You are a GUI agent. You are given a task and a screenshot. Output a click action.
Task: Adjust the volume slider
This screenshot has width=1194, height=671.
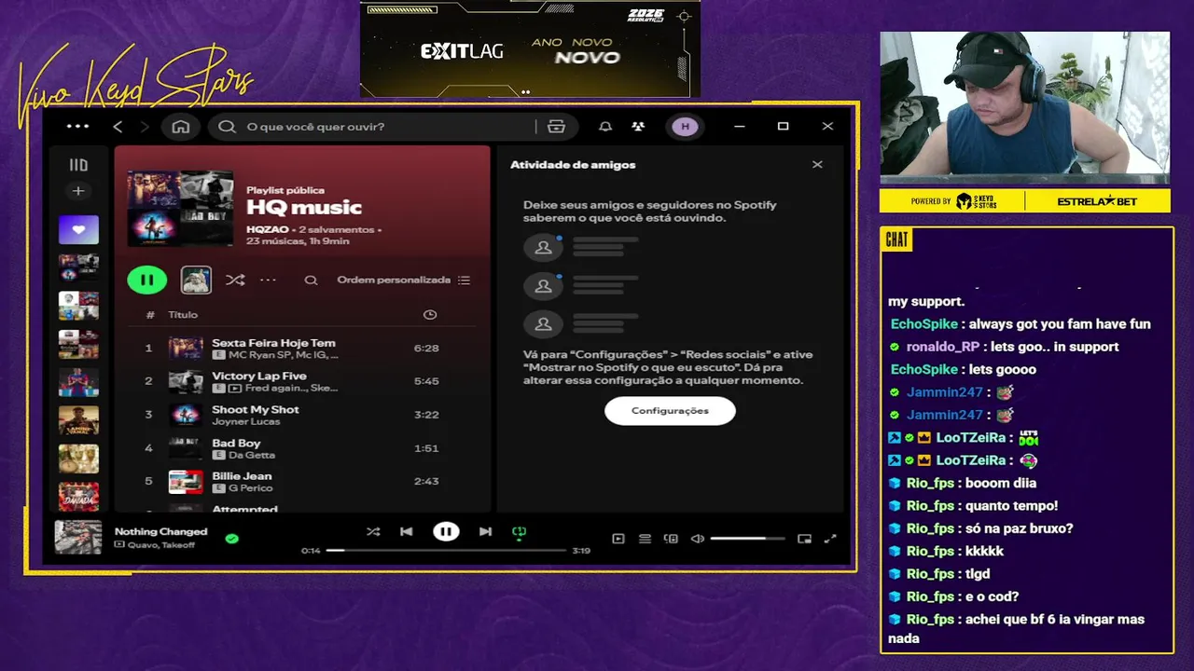747,539
